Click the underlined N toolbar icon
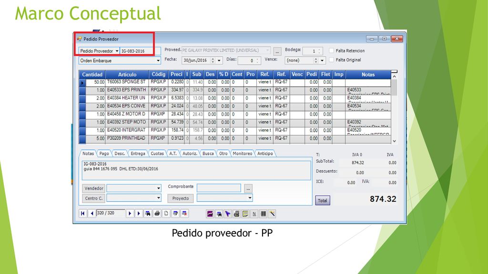This screenshot has height=274, width=488. click(x=254, y=214)
